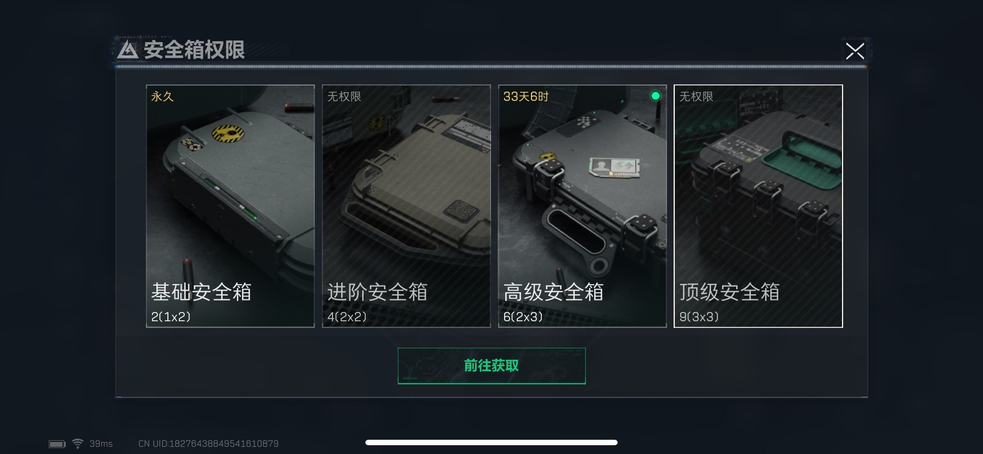Click the 33天6时 remaining time label

[526, 97]
